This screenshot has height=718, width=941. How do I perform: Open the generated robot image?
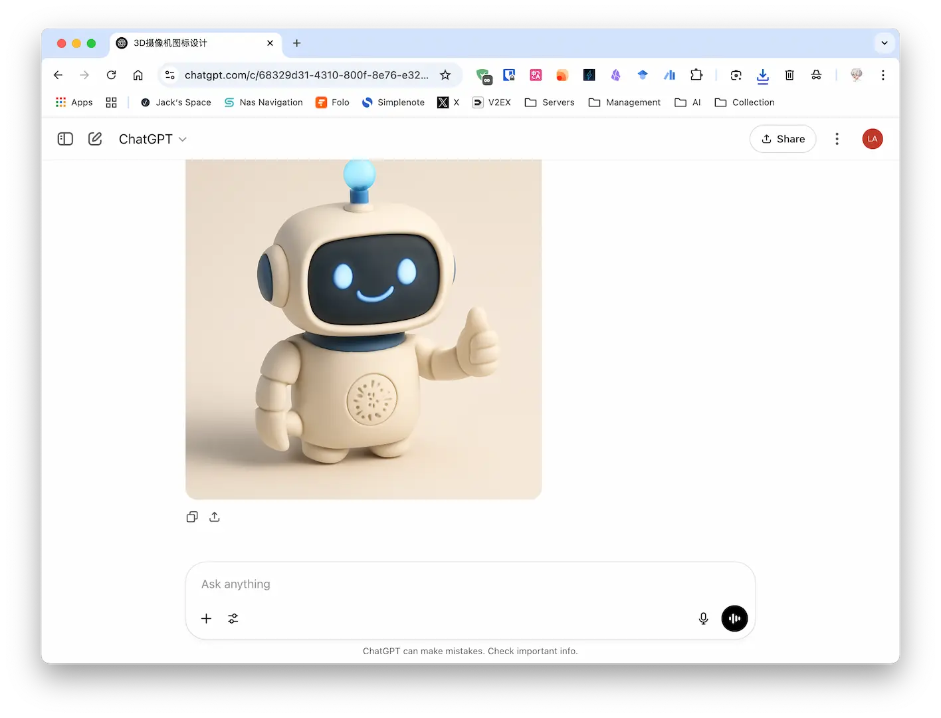(364, 329)
